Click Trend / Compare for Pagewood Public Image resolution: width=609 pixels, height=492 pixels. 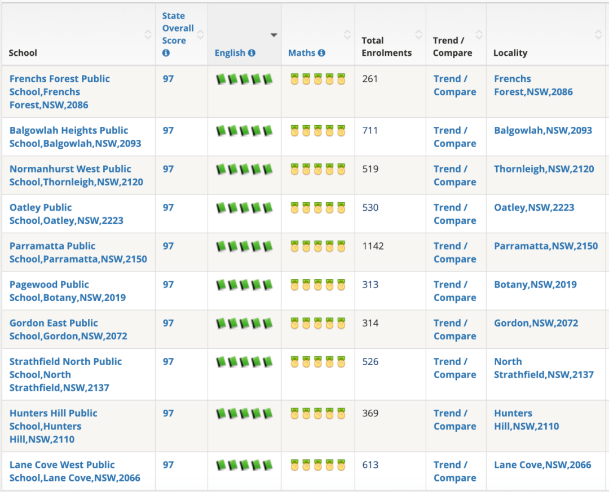[x=455, y=291]
